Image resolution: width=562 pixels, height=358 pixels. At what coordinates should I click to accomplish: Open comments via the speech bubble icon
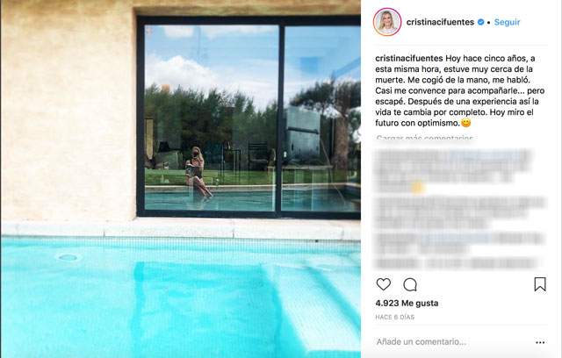pos(410,285)
